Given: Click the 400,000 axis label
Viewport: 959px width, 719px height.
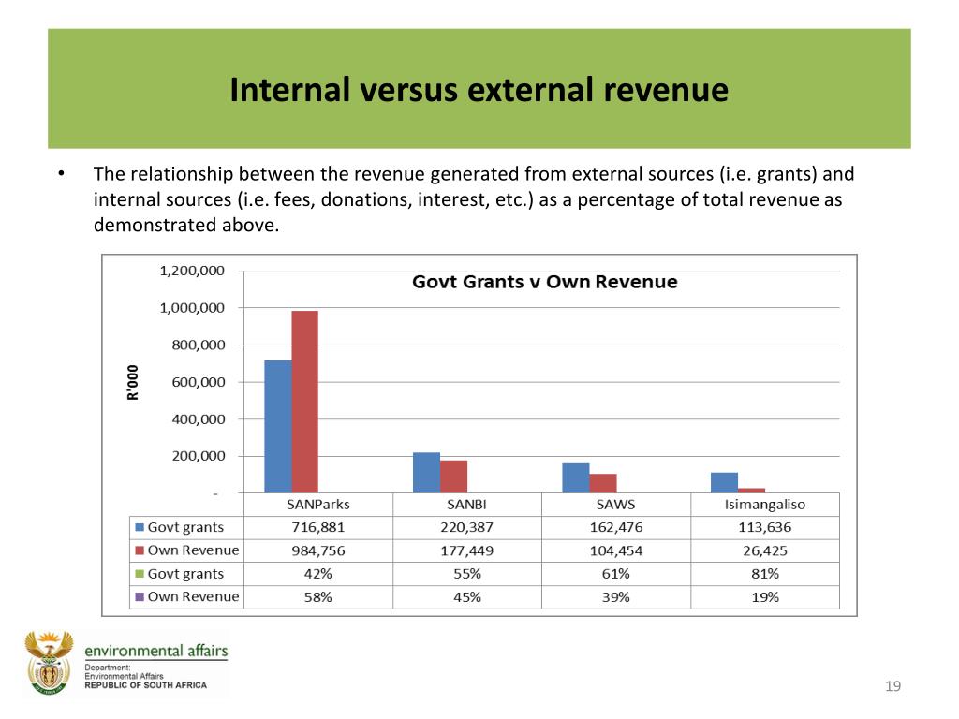Looking at the screenshot, I should [x=199, y=418].
